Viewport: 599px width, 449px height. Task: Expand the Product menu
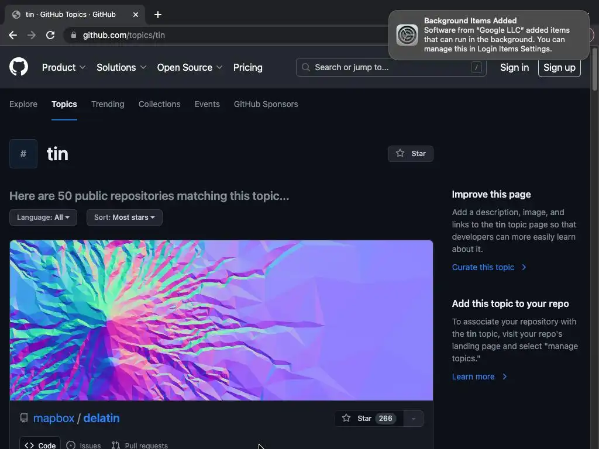click(x=63, y=68)
